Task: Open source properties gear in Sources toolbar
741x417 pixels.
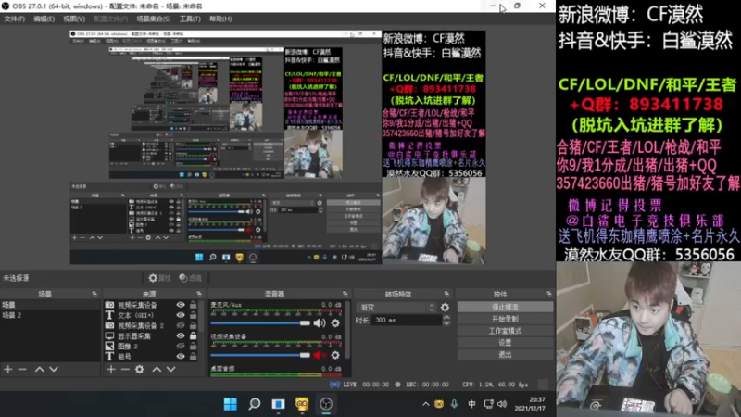Action: [x=140, y=369]
